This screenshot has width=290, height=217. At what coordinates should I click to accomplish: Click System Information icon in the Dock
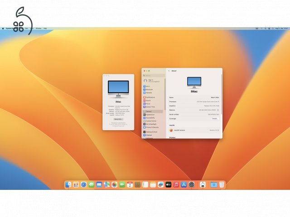[203, 184]
